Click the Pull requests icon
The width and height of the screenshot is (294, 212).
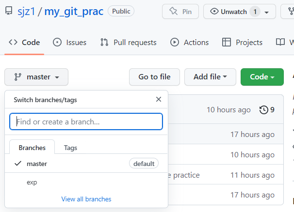pyautogui.click(x=104, y=42)
